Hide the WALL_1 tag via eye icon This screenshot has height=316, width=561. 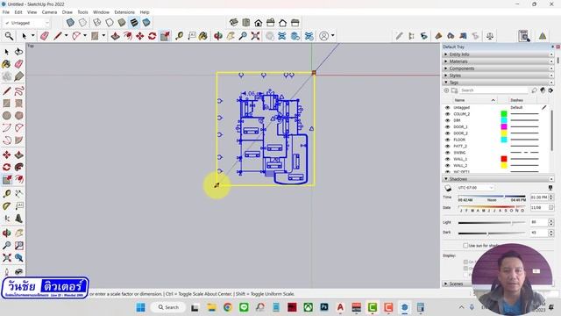pos(447,159)
